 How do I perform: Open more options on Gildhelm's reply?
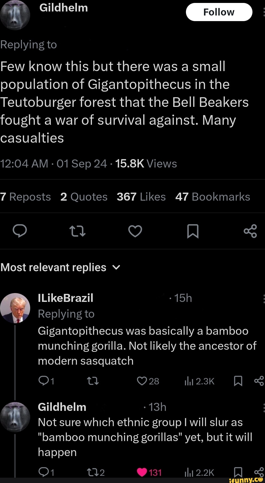[x=264, y=407]
